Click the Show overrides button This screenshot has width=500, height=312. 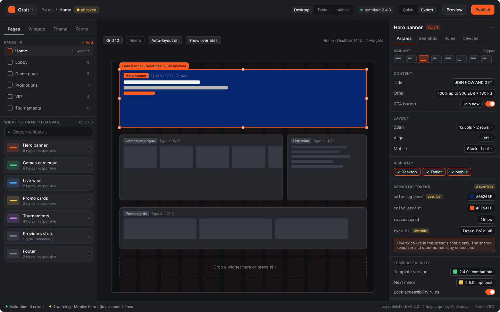pyautogui.click(x=203, y=41)
